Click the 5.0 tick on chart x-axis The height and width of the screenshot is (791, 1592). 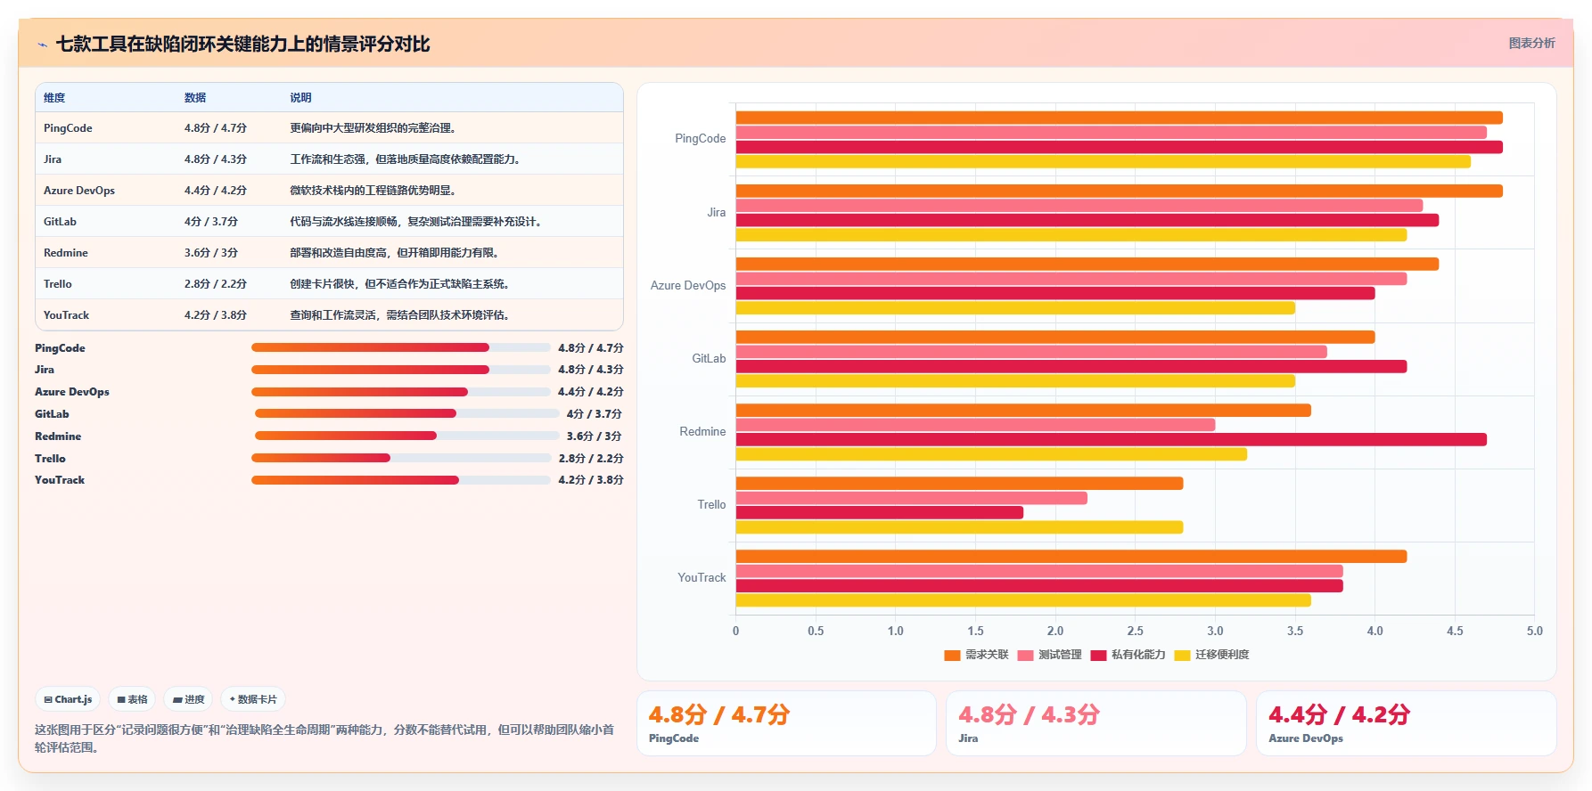(1534, 631)
